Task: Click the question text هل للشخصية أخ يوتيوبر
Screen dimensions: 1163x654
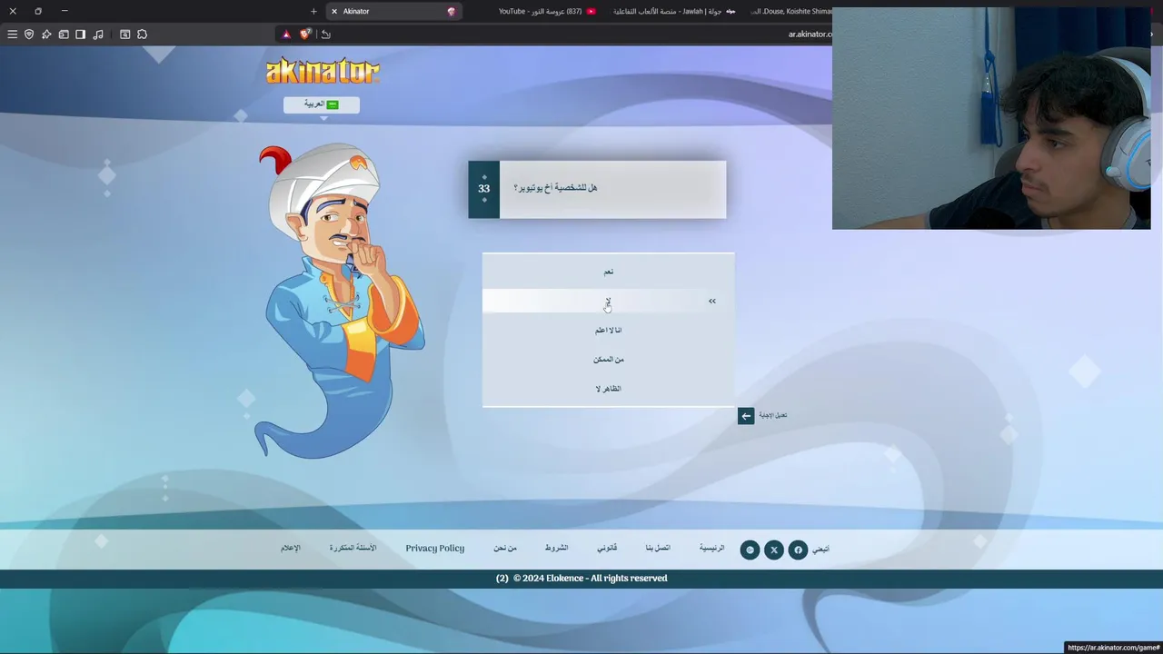Action: tap(555, 188)
